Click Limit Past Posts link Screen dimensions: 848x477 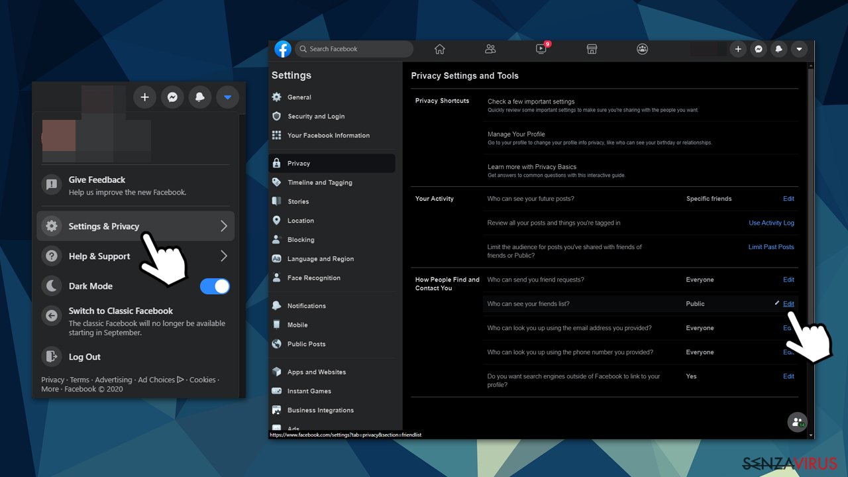pyautogui.click(x=771, y=247)
